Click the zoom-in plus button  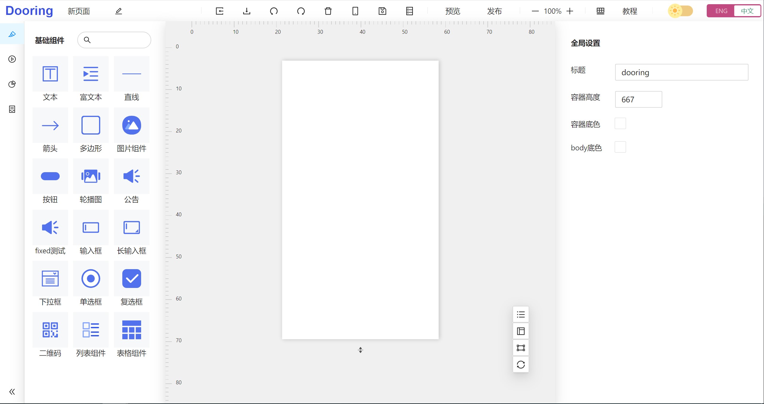pos(570,11)
